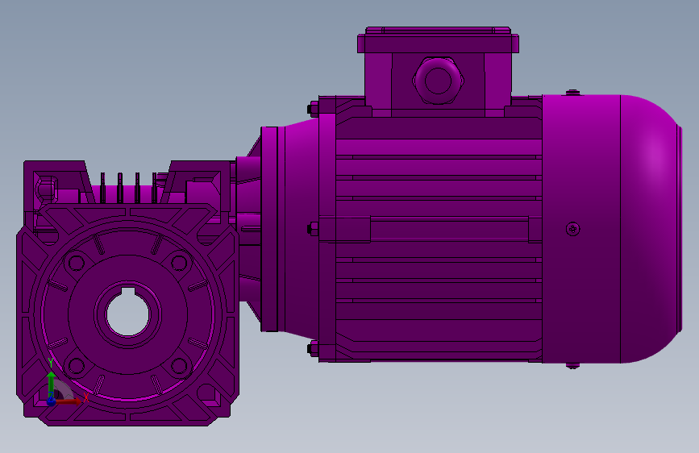Select the middle motor flange bolt head

click(314, 229)
